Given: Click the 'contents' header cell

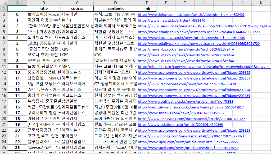Looking at the screenshot, I should 115,9.
